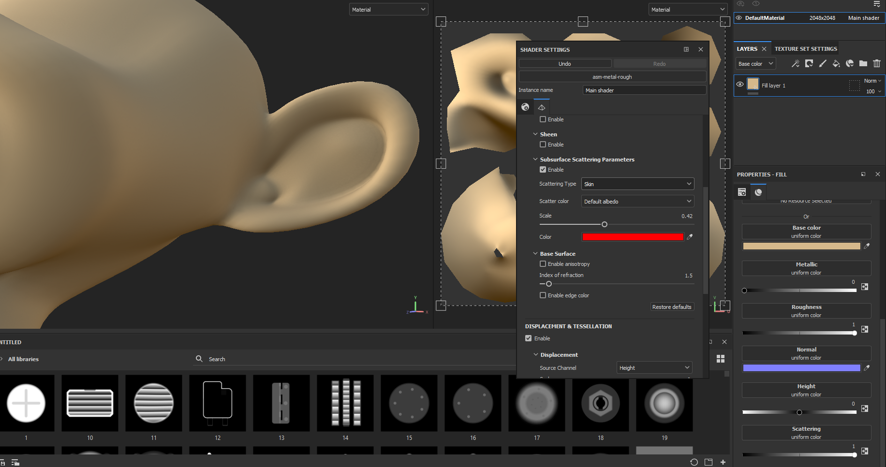This screenshot has width=886, height=467.
Task: Open the add effect magic wand menu
Action: [x=795, y=63]
